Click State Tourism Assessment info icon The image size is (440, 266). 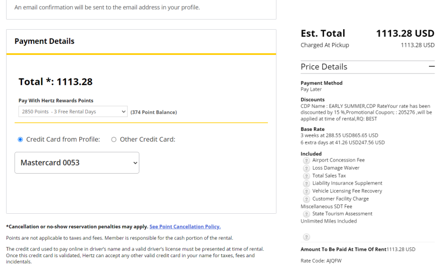pyautogui.click(x=306, y=214)
